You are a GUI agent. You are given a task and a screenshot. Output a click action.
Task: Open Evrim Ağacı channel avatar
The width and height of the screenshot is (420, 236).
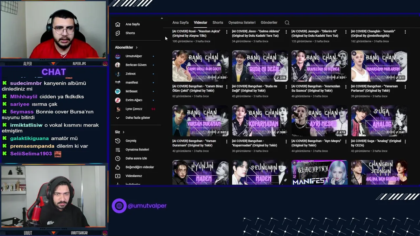point(118,100)
